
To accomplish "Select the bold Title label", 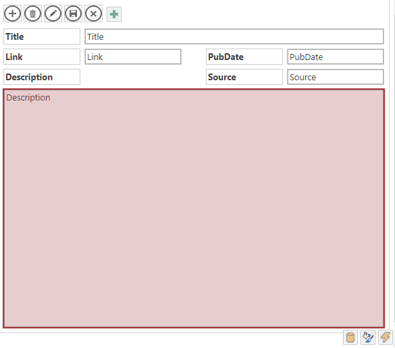I will coord(42,36).
